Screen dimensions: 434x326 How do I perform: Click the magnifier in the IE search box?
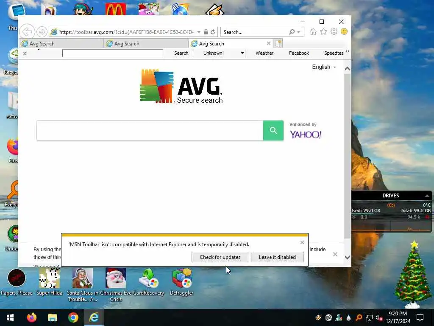pos(292,32)
